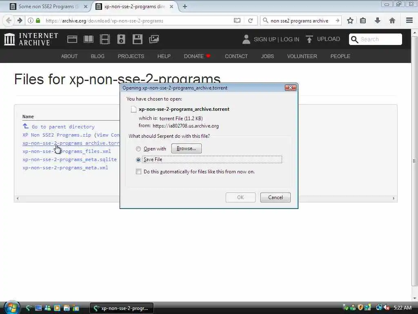Click the Windows Start orb
Viewport: 418px width, 314px height.
click(x=11, y=307)
